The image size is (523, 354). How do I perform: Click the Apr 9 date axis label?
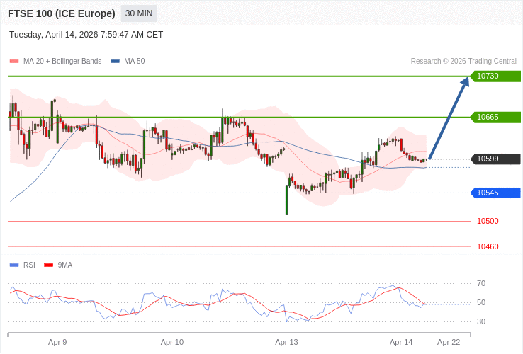[x=57, y=343]
